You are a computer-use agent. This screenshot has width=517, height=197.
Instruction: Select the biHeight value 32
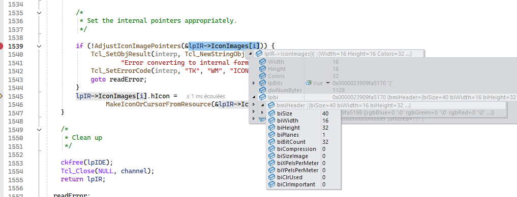[x=325, y=128]
